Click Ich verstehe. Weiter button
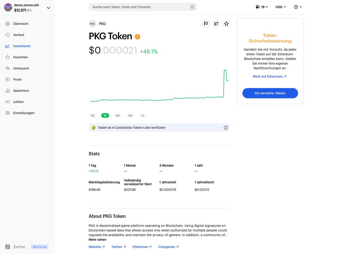Screen dimensions: 337x254 [x=270, y=93]
